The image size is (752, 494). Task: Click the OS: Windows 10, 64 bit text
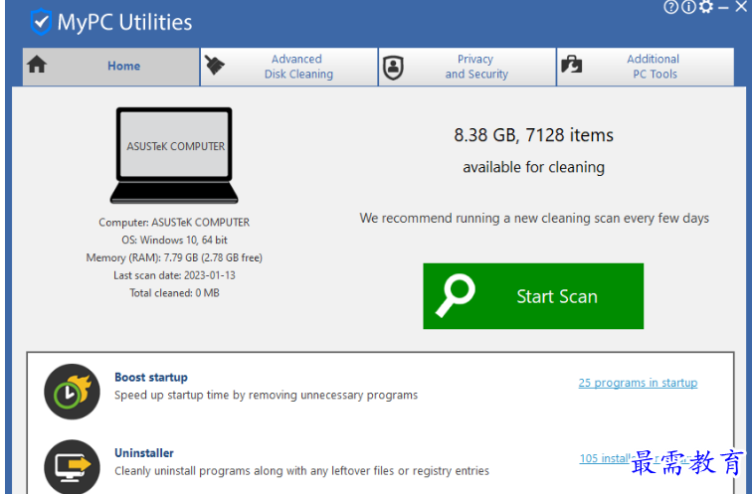pos(174,240)
